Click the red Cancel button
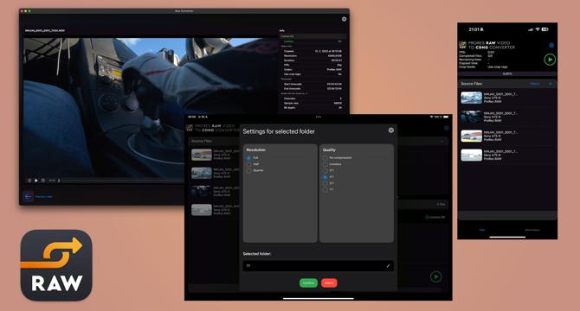The height and width of the screenshot is (311, 580). [x=329, y=283]
